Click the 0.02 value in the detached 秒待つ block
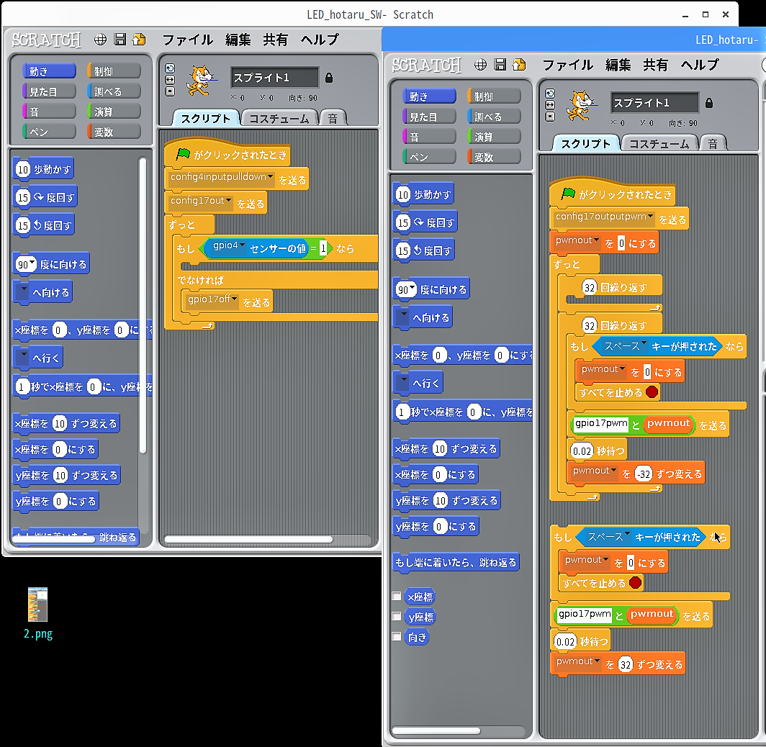The height and width of the screenshot is (747, 766). pyautogui.click(x=566, y=641)
